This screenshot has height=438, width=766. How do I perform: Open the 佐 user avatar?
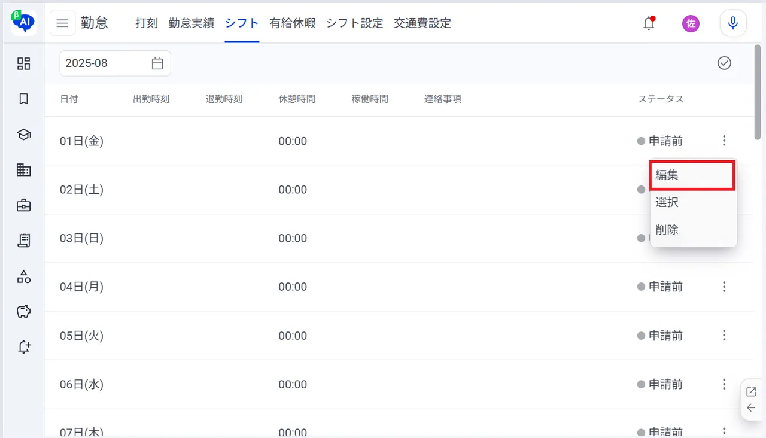coord(691,23)
